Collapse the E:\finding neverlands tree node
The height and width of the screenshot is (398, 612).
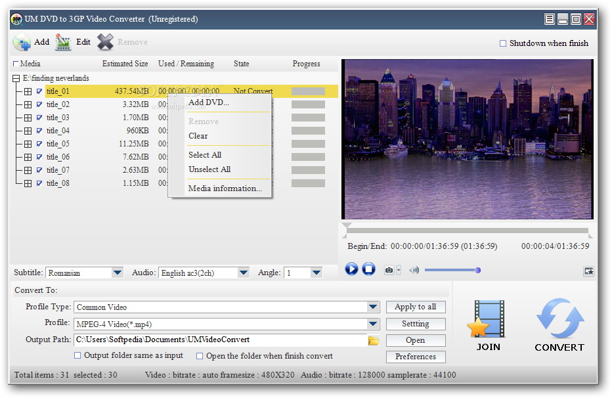[16, 78]
